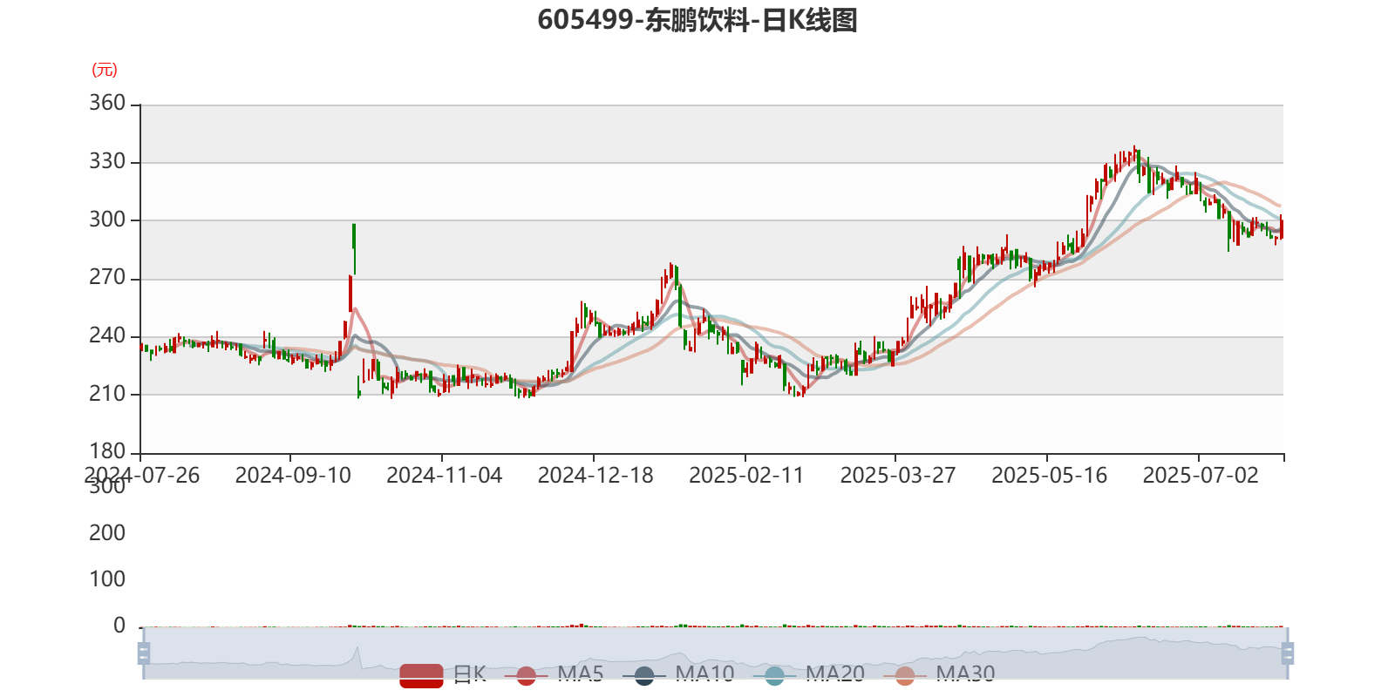Click the 2024-09-10 date axis label
The width and height of the screenshot is (1395, 697).
[293, 476]
